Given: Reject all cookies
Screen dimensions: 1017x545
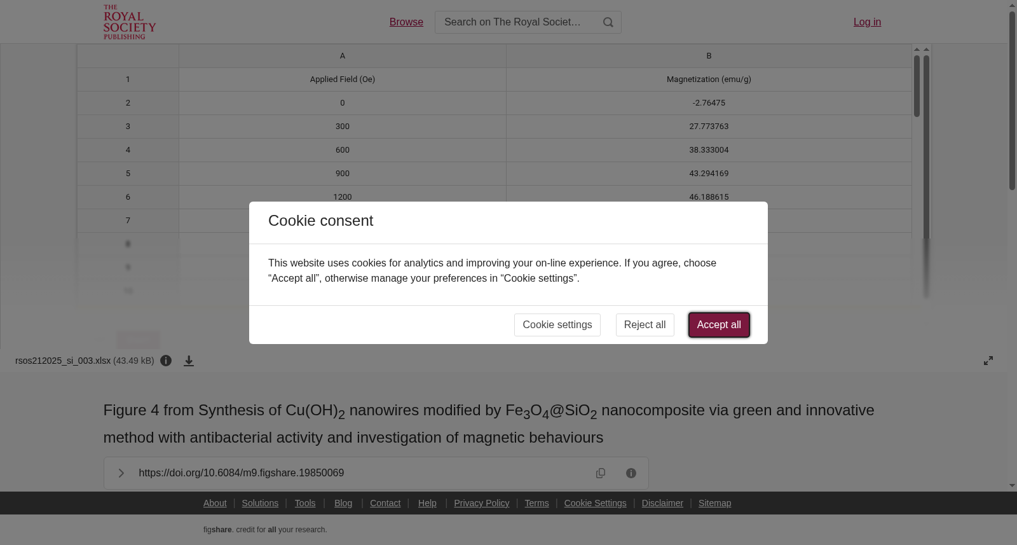Looking at the screenshot, I should tap(645, 325).
